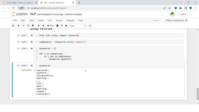Open a new browser tab
Image resolution: width=199 pixels, height=112 pixels.
(79, 3)
